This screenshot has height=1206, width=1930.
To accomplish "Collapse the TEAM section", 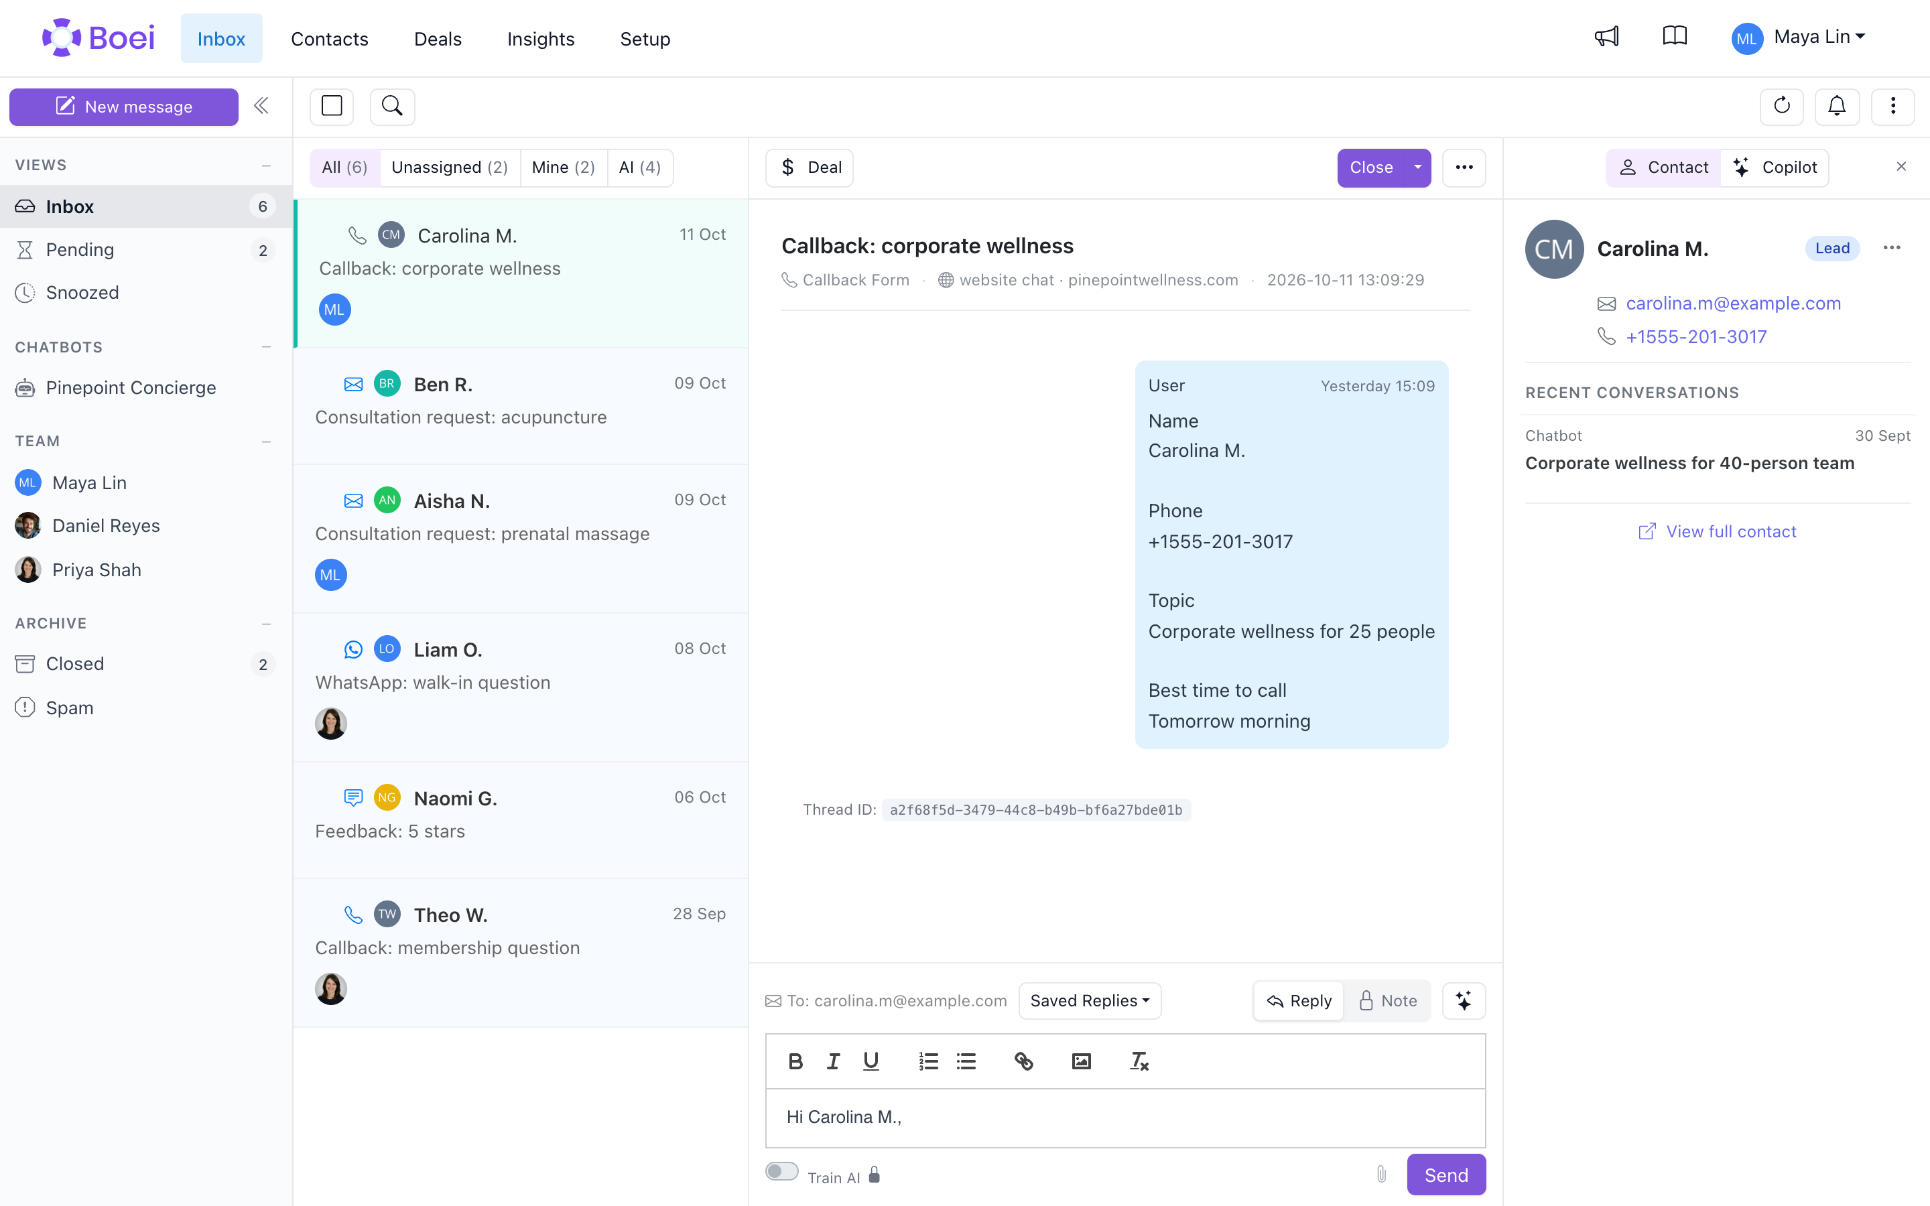I will 266,441.
